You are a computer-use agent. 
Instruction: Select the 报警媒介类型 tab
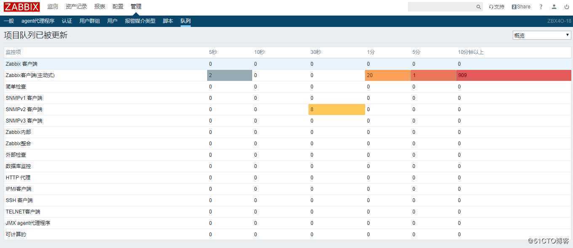pyautogui.click(x=140, y=21)
